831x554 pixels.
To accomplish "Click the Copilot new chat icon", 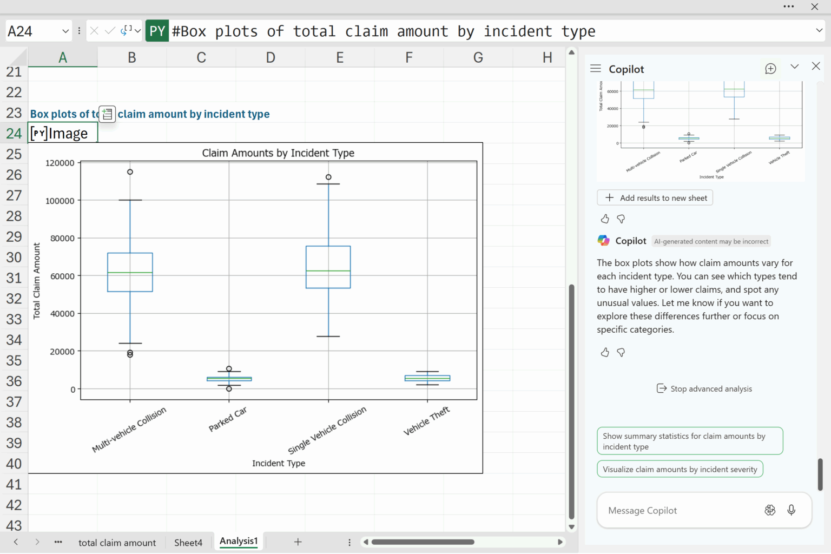I will coord(770,69).
